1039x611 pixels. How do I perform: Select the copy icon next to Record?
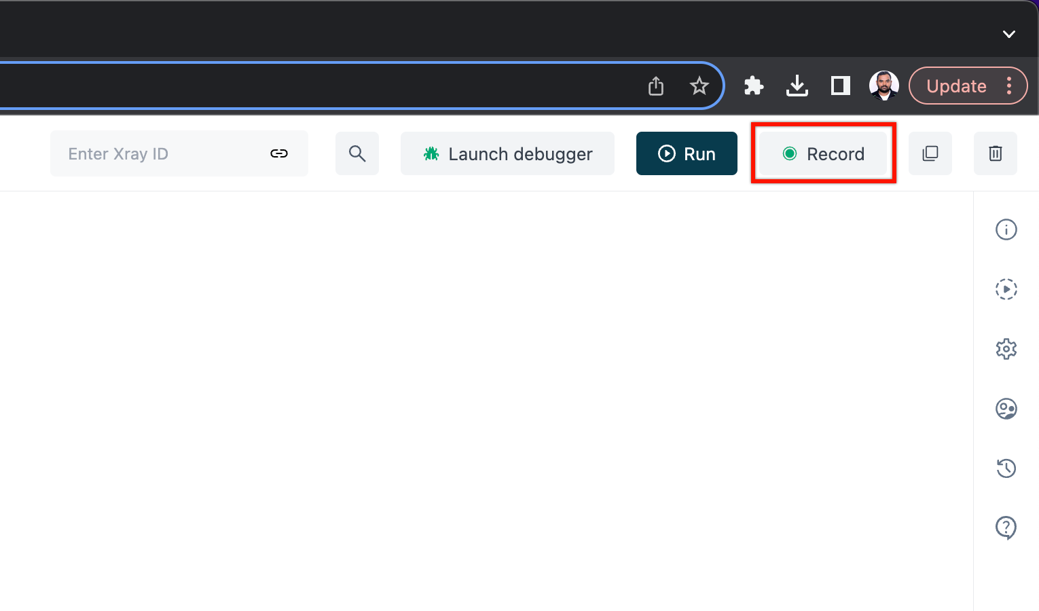tap(930, 153)
